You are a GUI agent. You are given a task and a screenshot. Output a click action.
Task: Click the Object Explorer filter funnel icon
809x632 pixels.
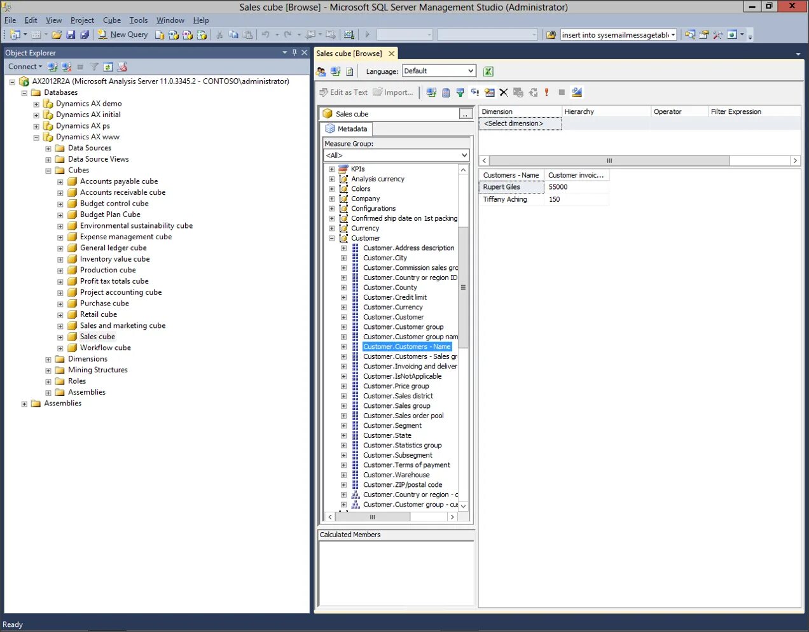(94, 67)
